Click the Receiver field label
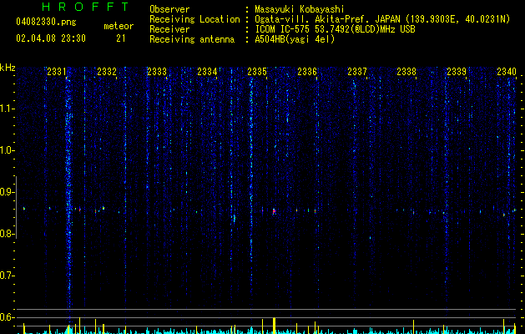 [169, 29]
